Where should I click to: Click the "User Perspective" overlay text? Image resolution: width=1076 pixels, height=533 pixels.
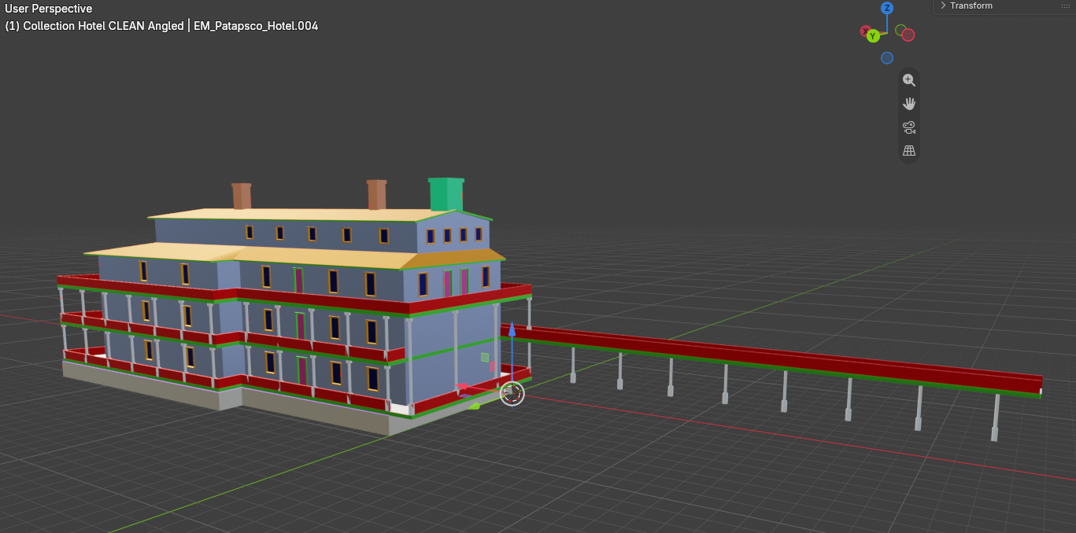49,9
